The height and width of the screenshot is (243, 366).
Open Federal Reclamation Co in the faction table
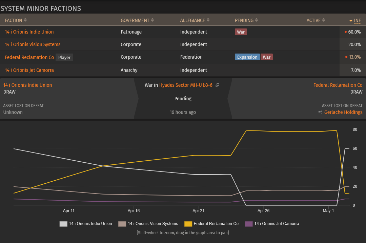coord(29,57)
